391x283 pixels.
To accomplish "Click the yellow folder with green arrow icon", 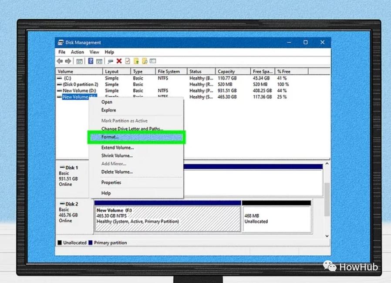I will coord(136,61).
